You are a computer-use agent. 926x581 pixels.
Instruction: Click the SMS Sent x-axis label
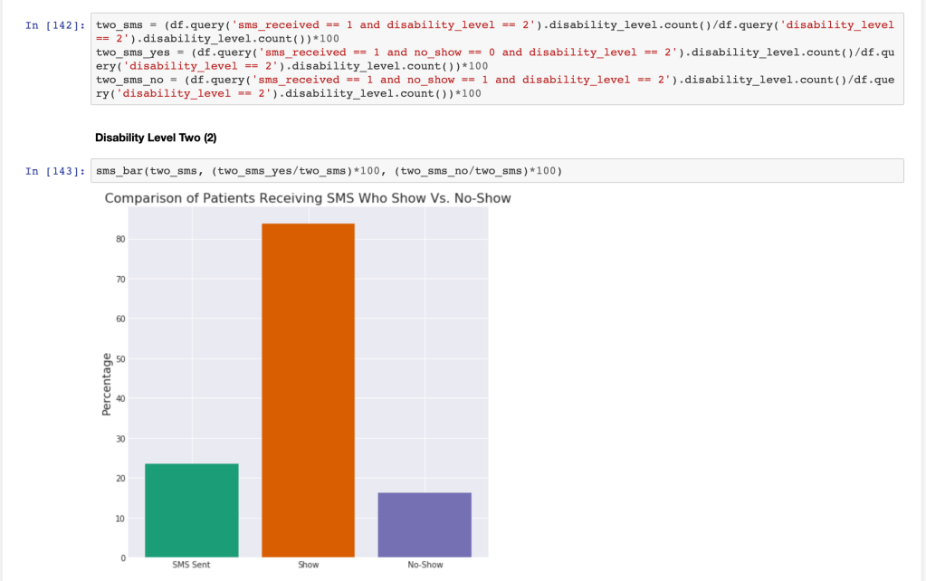(x=191, y=565)
